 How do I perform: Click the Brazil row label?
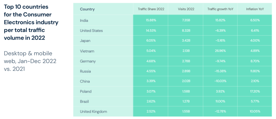point(84,101)
